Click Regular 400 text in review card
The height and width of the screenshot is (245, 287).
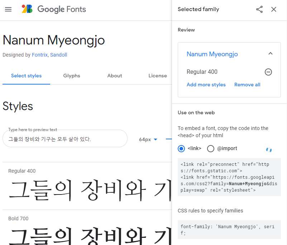[x=202, y=72]
